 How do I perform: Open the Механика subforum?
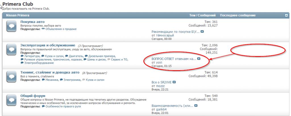[52, 80]
